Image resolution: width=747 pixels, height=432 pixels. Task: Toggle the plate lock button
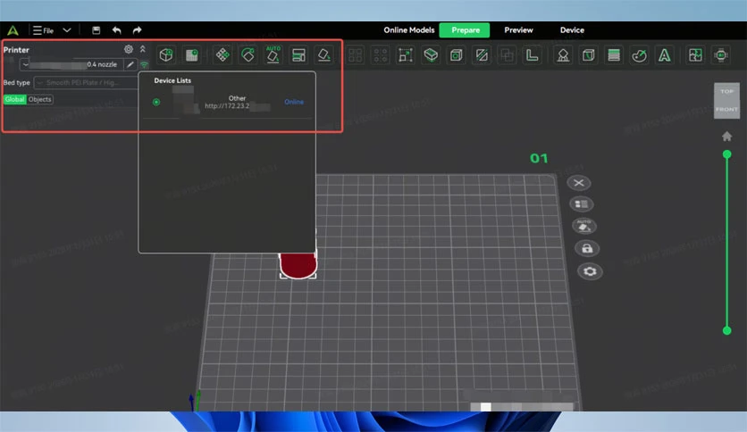click(587, 248)
